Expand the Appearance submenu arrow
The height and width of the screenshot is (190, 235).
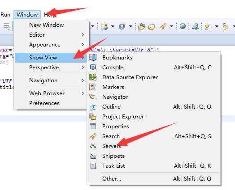pyautogui.click(x=83, y=45)
